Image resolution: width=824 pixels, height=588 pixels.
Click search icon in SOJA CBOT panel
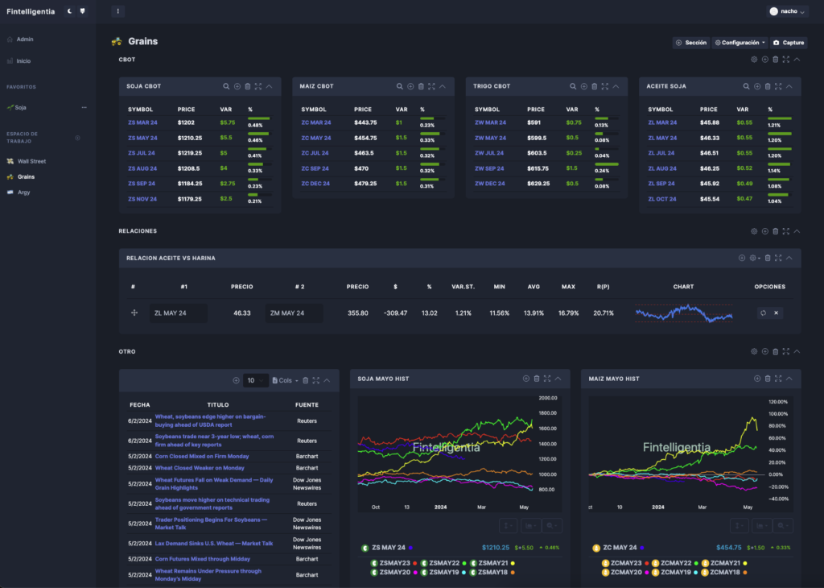tap(226, 86)
